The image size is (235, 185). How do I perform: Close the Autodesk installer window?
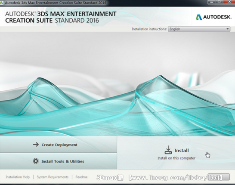[229, 2]
